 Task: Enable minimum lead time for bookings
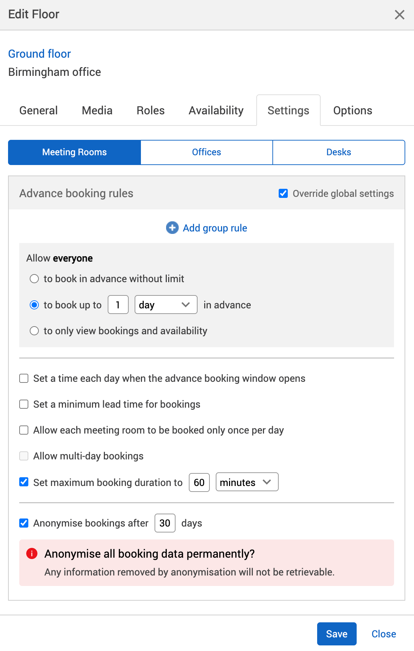coord(24,404)
